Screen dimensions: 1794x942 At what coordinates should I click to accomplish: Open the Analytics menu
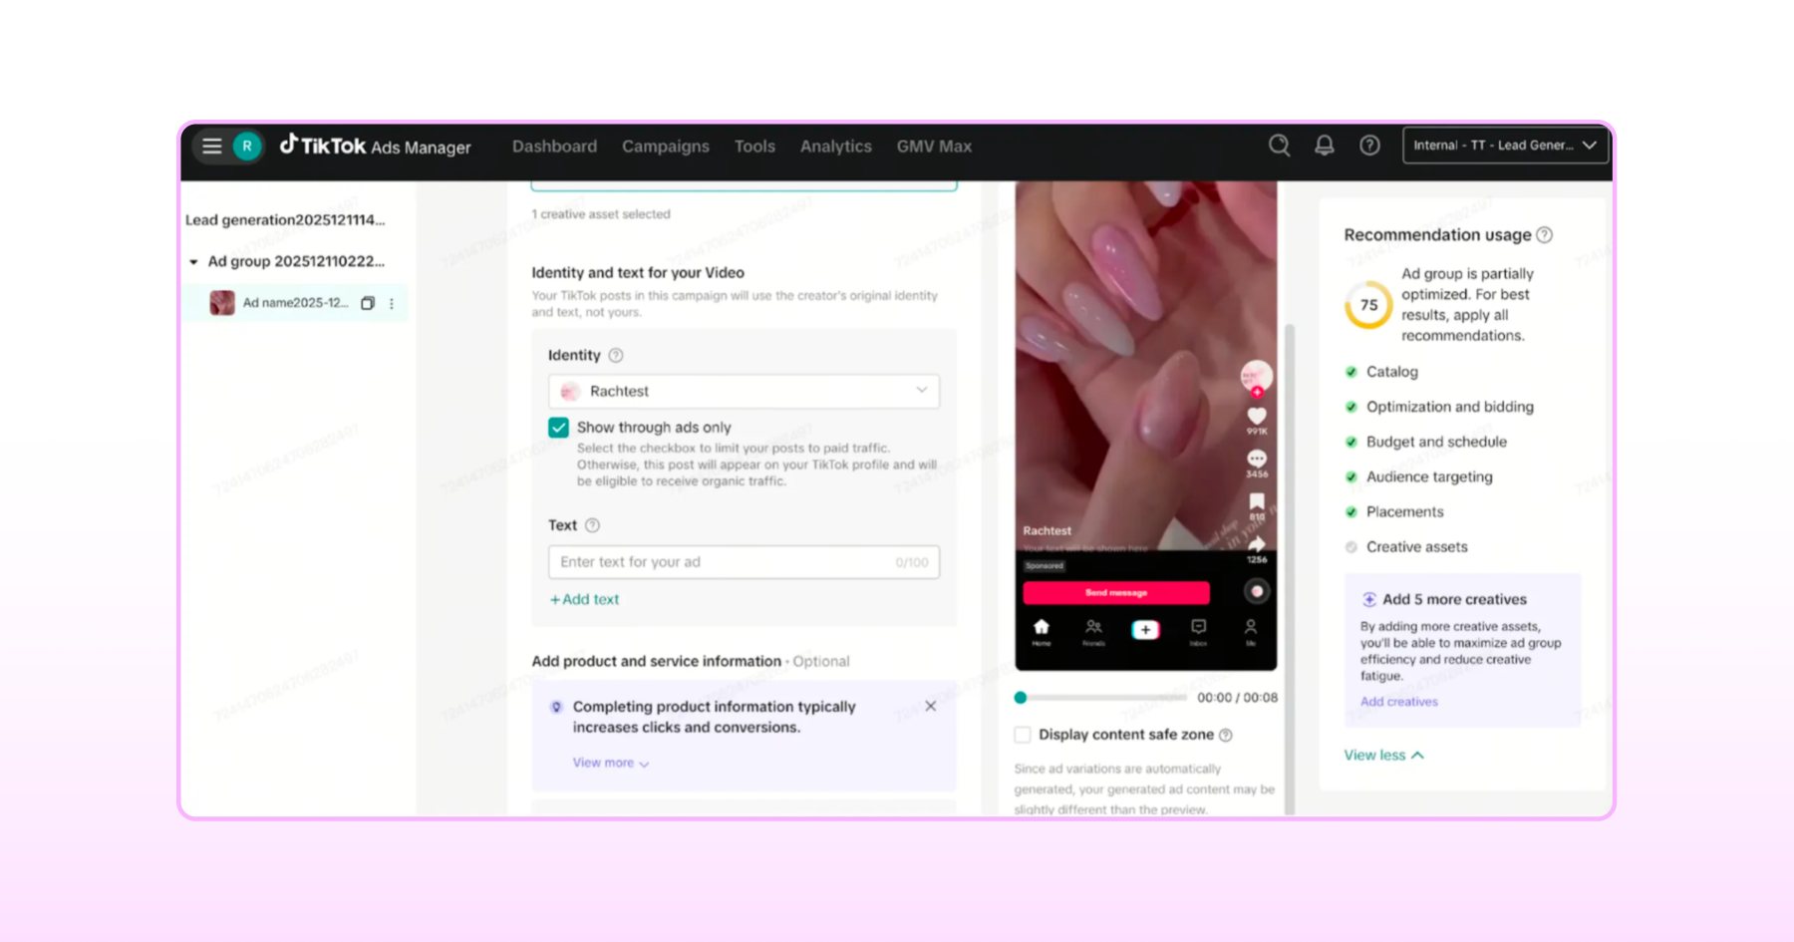coord(835,146)
